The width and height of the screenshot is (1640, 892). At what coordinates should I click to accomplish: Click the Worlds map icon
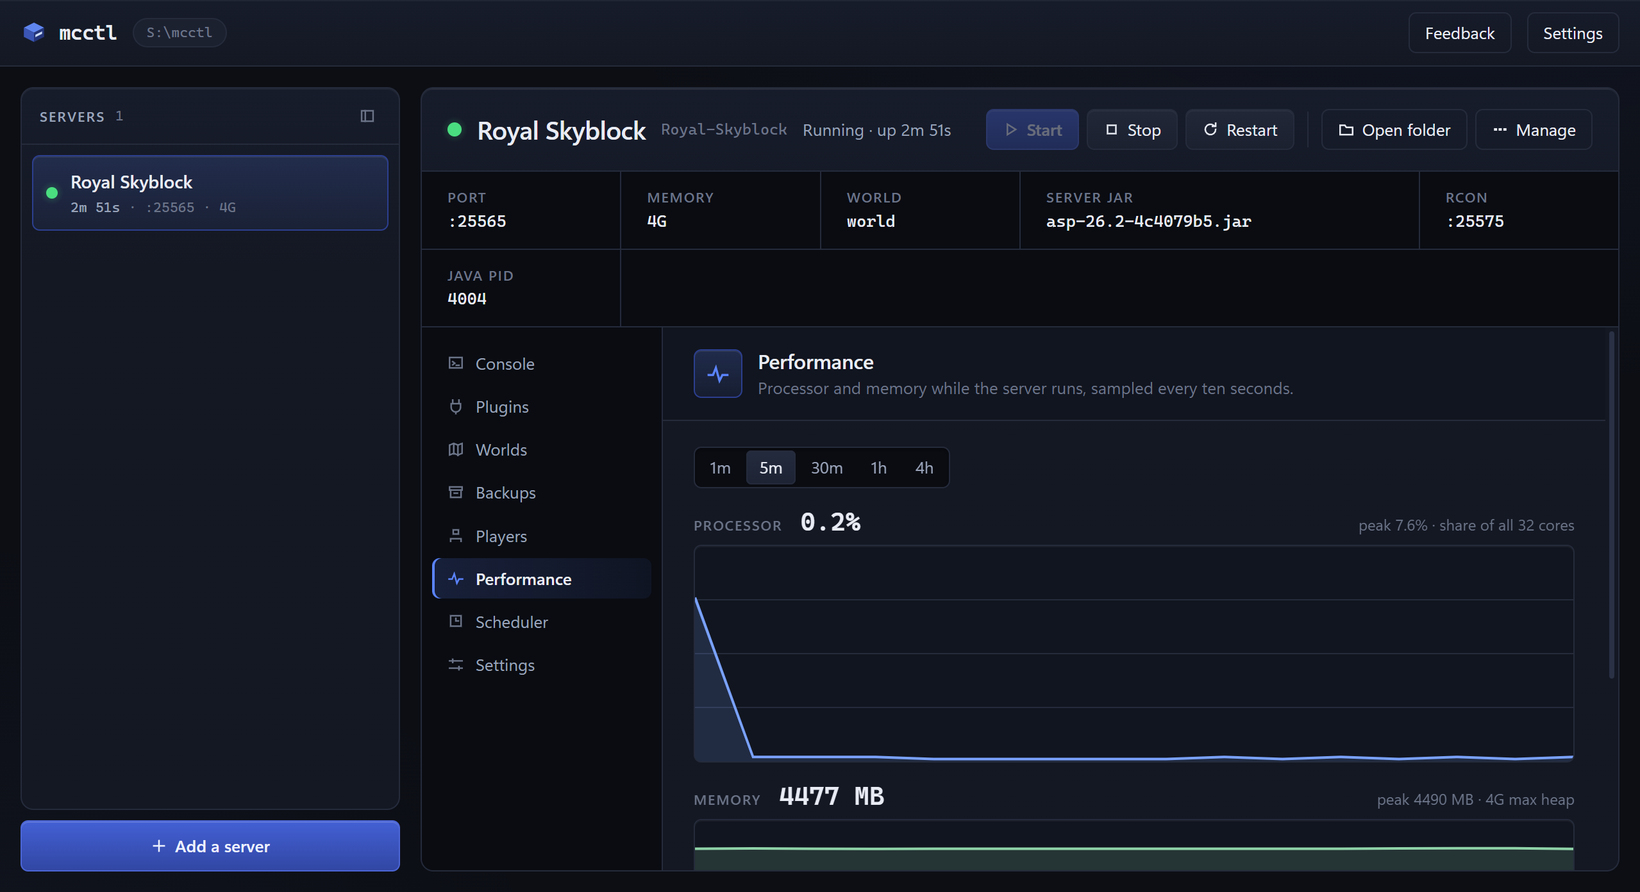[456, 449]
